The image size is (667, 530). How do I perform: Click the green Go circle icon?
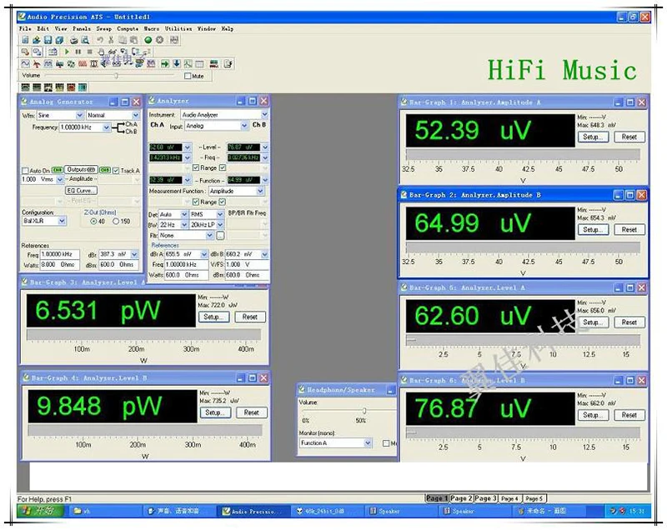pyautogui.click(x=148, y=40)
